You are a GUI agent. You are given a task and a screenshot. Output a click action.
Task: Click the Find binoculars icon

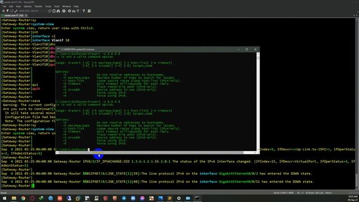coord(58,11)
